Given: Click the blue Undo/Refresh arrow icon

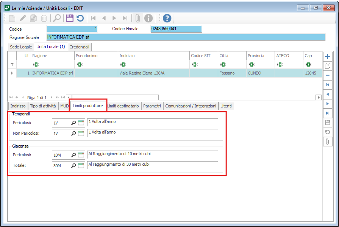Looking at the screenshot, I should [80, 18].
